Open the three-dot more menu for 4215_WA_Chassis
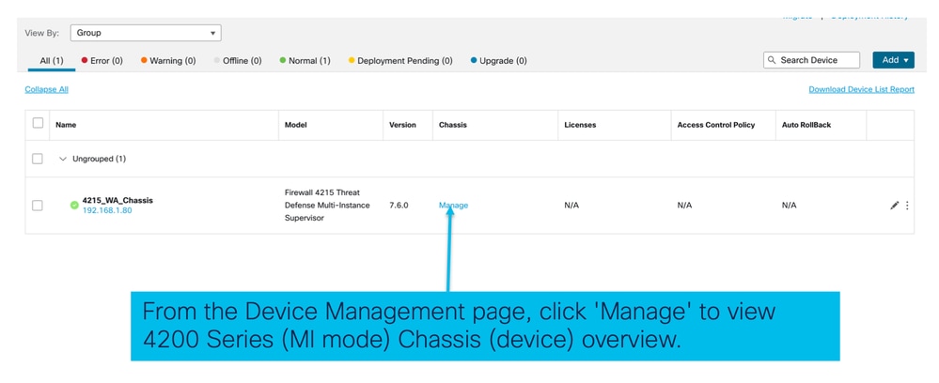This screenshot has width=939, height=383. pos(907,206)
